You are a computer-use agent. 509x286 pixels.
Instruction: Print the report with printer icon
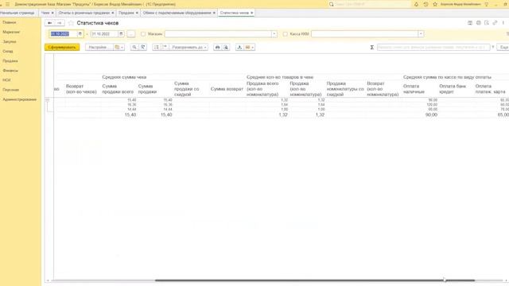click(217, 48)
